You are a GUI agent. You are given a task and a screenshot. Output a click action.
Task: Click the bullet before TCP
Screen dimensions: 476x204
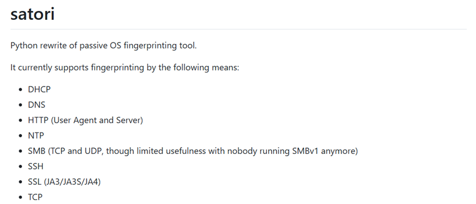[21, 197]
